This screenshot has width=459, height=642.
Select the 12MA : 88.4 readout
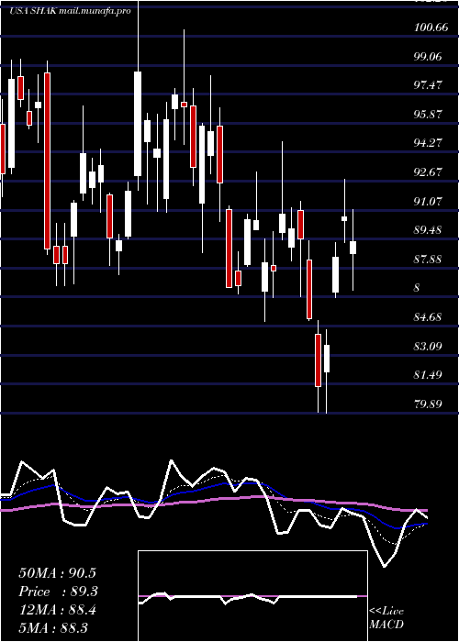pyautogui.click(x=57, y=610)
